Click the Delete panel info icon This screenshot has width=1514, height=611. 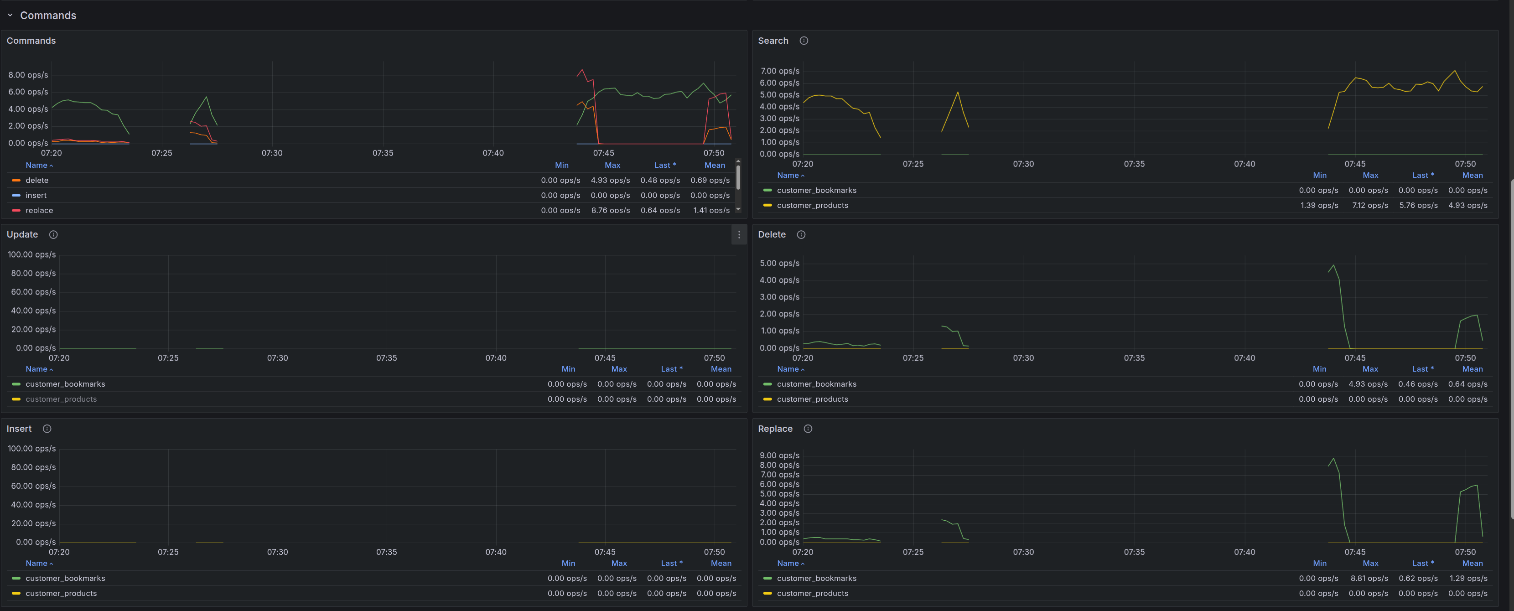click(x=800, y=234)
